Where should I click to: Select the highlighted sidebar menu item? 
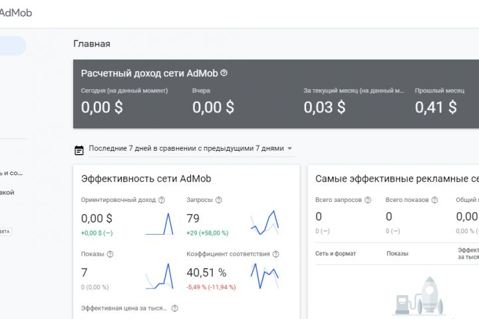coord(13,46)
